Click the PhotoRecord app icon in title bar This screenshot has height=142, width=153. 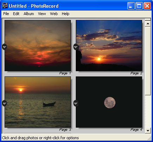click(5, 6)
